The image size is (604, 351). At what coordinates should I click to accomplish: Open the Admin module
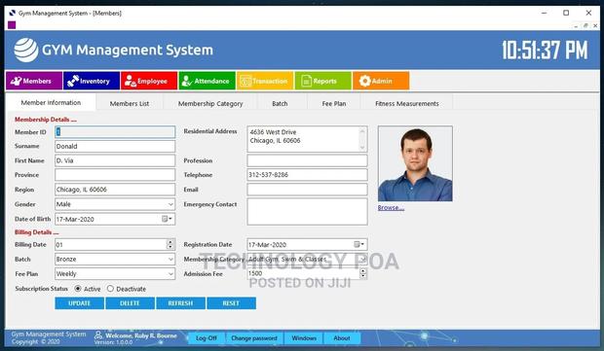pos(381,81)
